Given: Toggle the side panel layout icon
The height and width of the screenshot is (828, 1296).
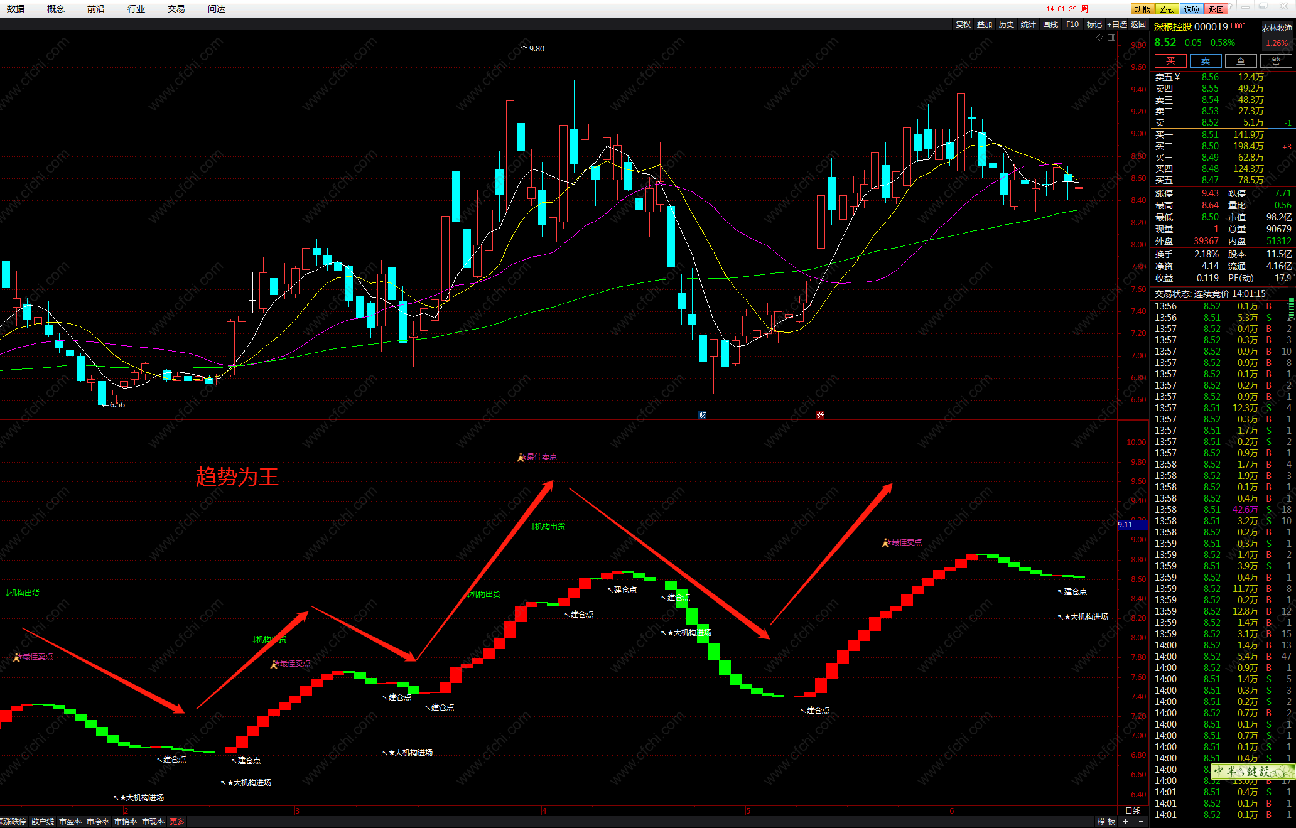Looking at the screenshot, I should (x=1111, y=38).
